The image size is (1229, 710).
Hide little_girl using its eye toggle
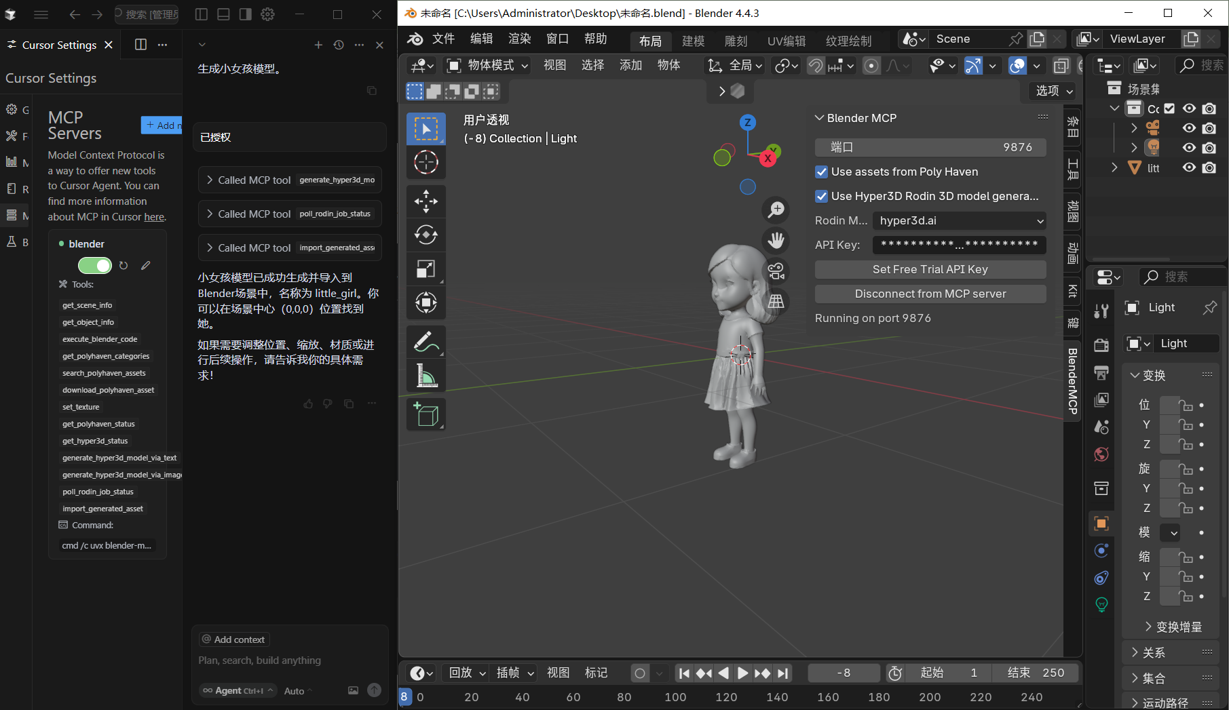coord(1188,167)
